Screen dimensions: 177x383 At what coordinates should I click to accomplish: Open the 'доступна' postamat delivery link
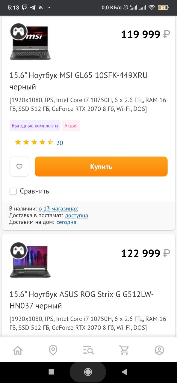click(x=76, y=215)
